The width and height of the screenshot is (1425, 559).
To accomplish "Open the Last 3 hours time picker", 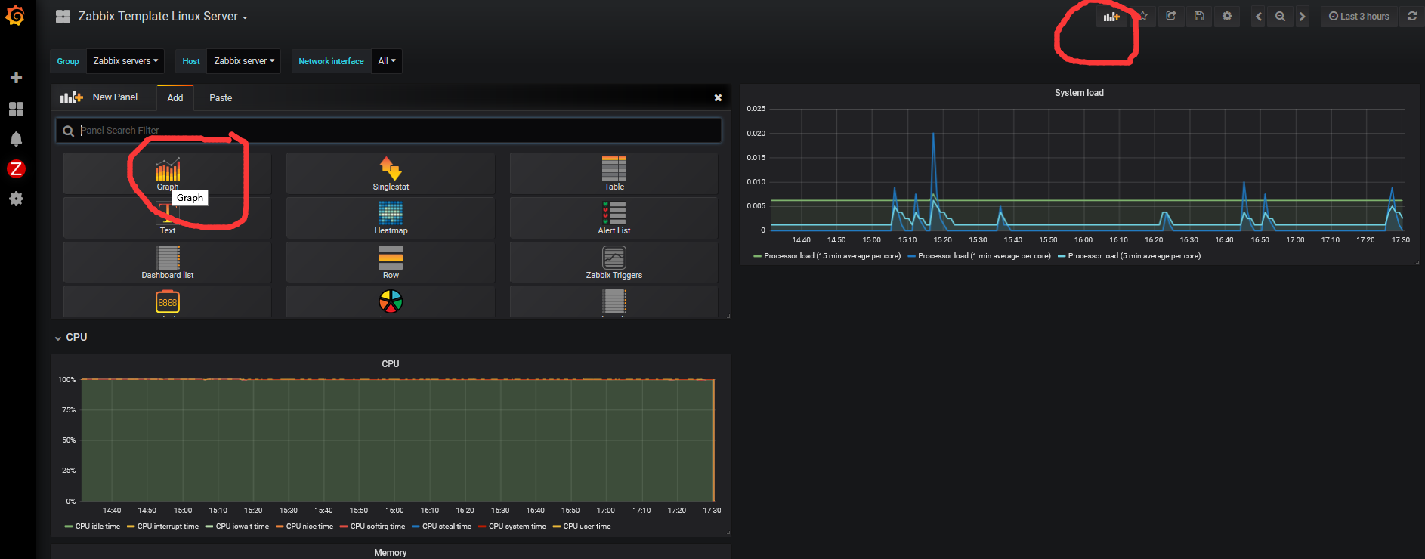I will click(1359, 17).
